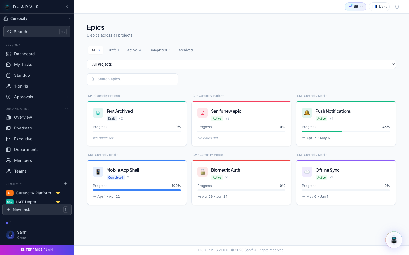Open the UAT Depts project

click(x=26, y=202)
